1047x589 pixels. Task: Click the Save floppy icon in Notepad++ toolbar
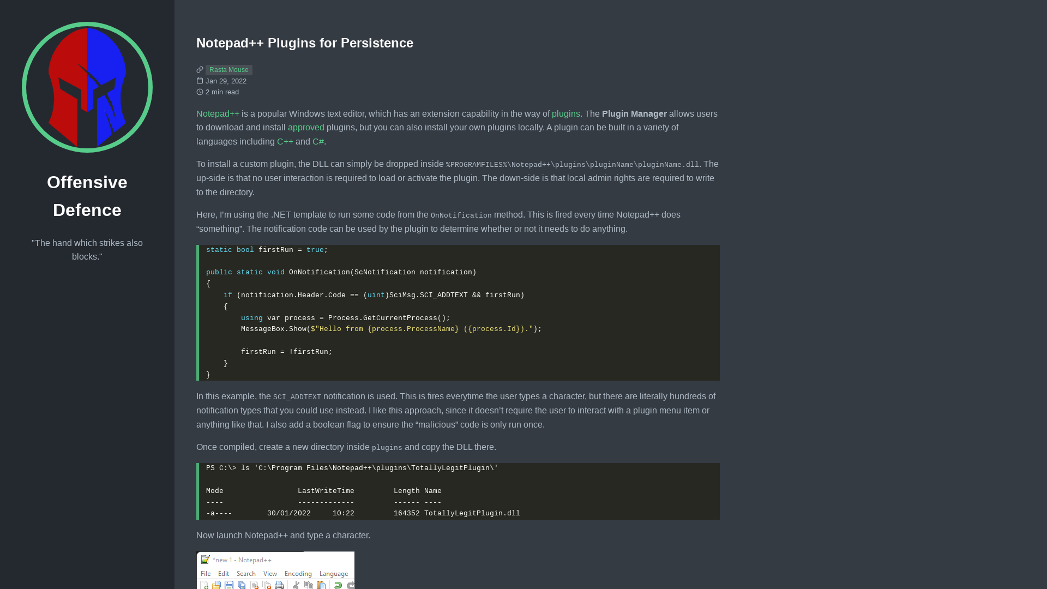pos(229,585)
